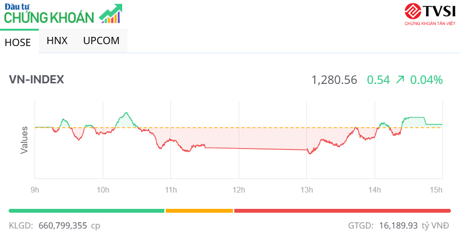The width and height of the screenshot is (460, 240).
Task: Open the UPCOM tab
Action: pos(101,41)
